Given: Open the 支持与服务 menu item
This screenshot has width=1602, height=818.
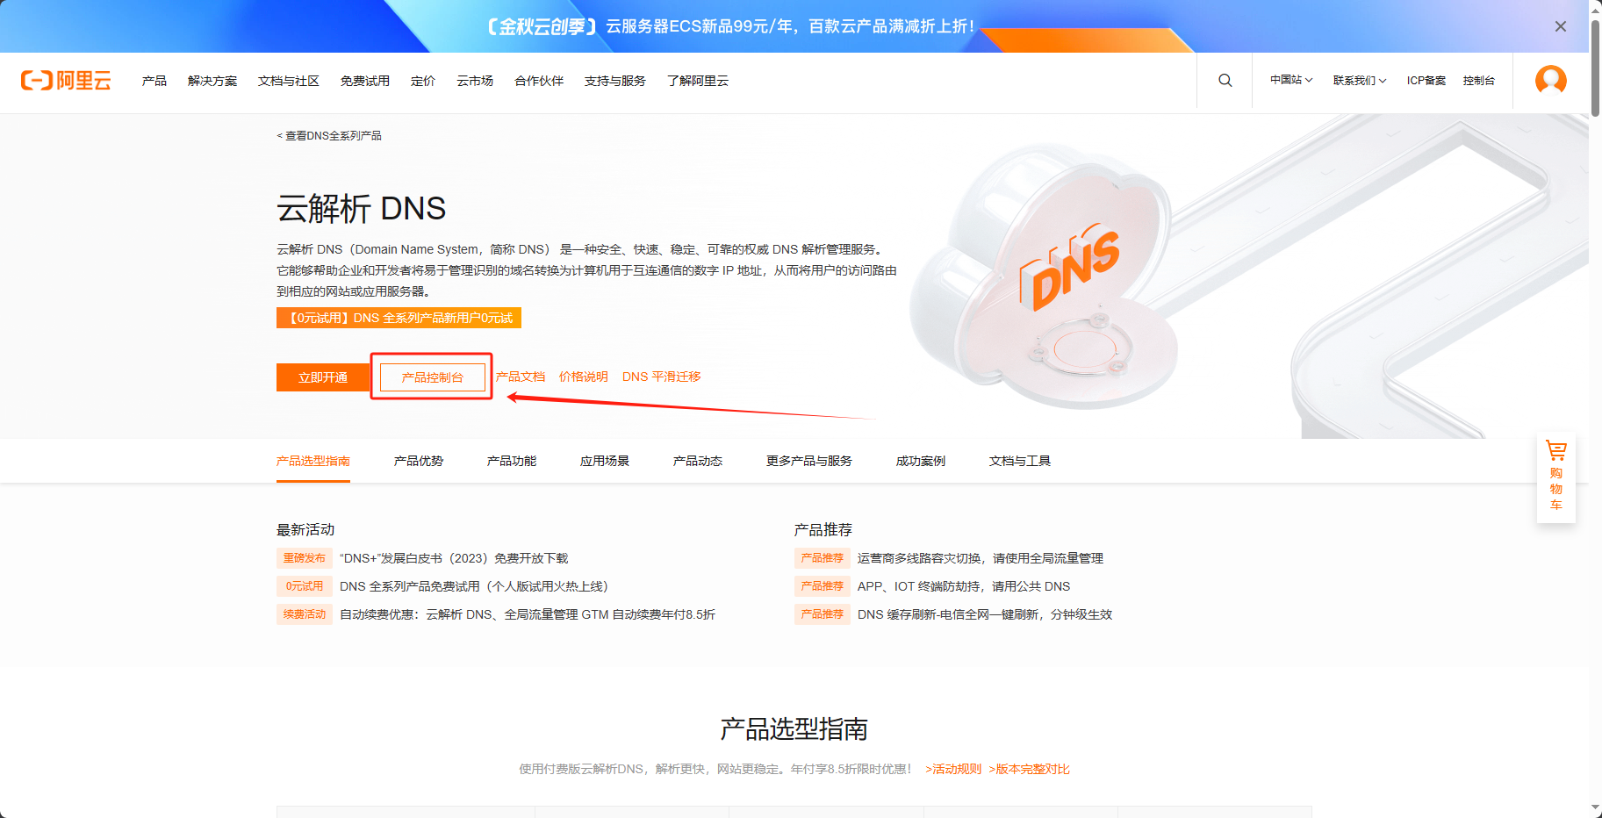Looking at the screenshot, I should point(615,81).
